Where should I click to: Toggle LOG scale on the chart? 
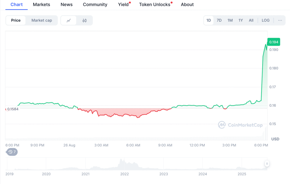[x=265, y=20]
